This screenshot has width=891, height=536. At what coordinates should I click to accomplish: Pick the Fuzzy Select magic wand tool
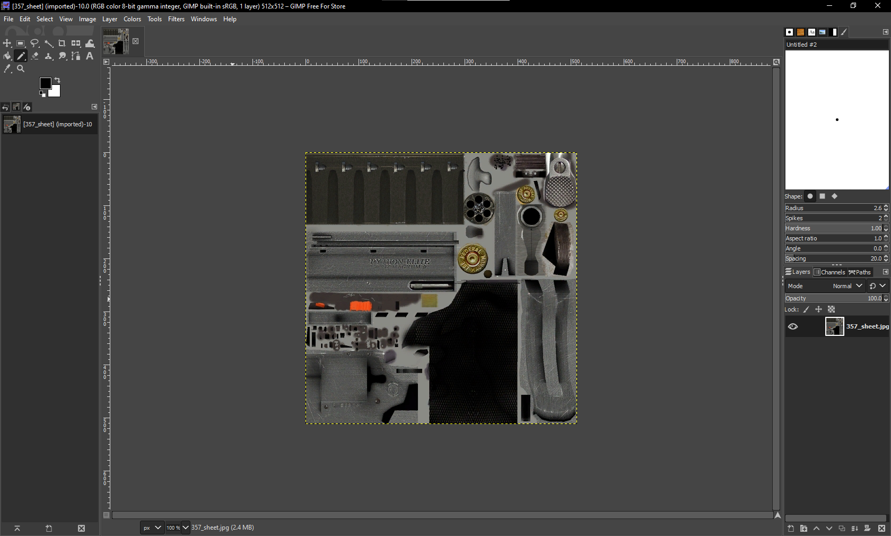[x=49, y=44]
